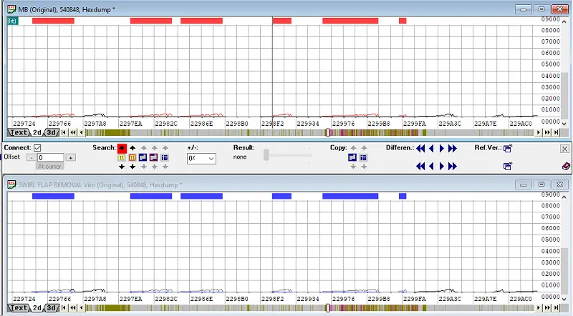This screenshot has height=316, width=573.
Task: Select the red-bordered yellow 11 search icon
Action: [x=133, y=157]
